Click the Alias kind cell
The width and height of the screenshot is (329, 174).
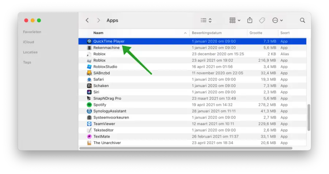tap(285, 54)
